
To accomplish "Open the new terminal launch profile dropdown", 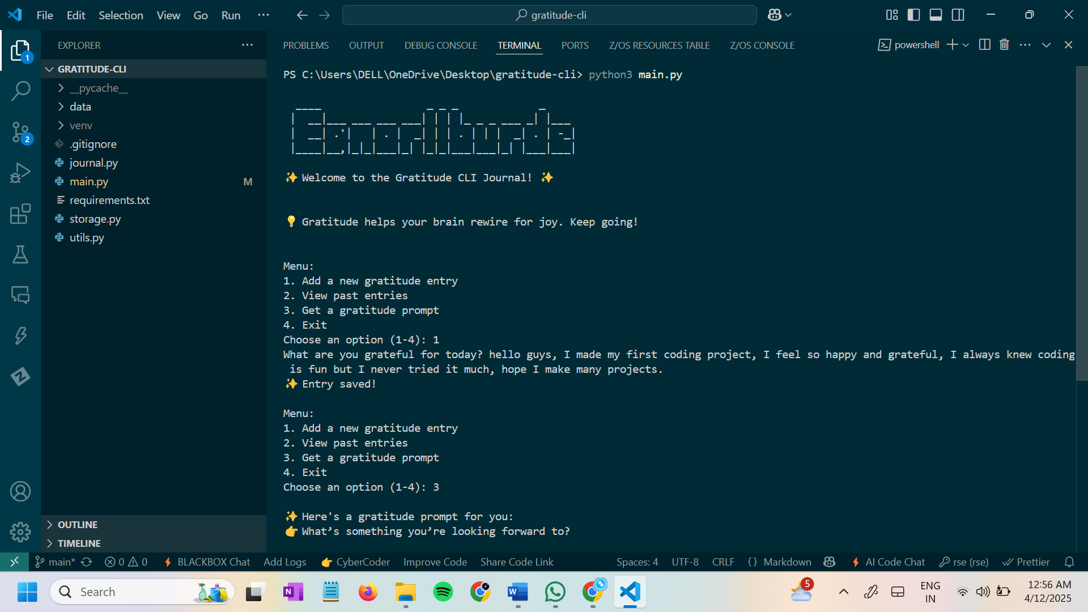I will pyautogui.click(x=966, y=45).
